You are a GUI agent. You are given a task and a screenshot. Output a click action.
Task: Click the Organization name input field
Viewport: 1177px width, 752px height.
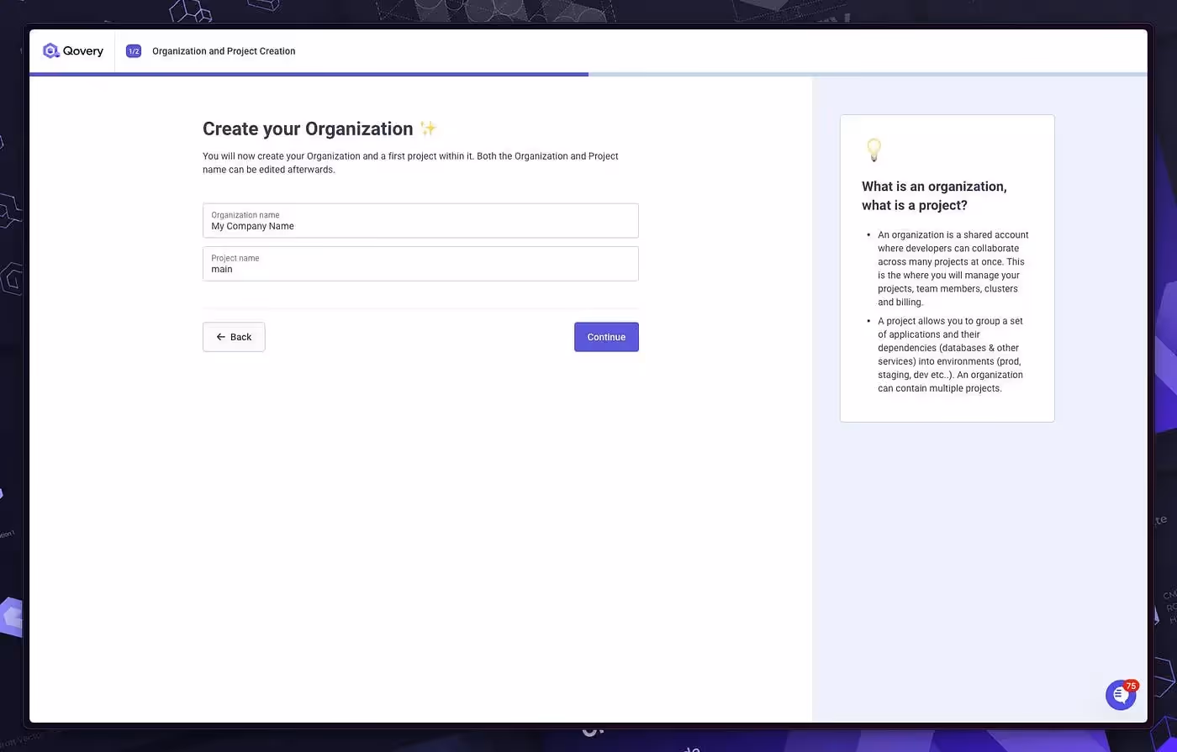420,220
